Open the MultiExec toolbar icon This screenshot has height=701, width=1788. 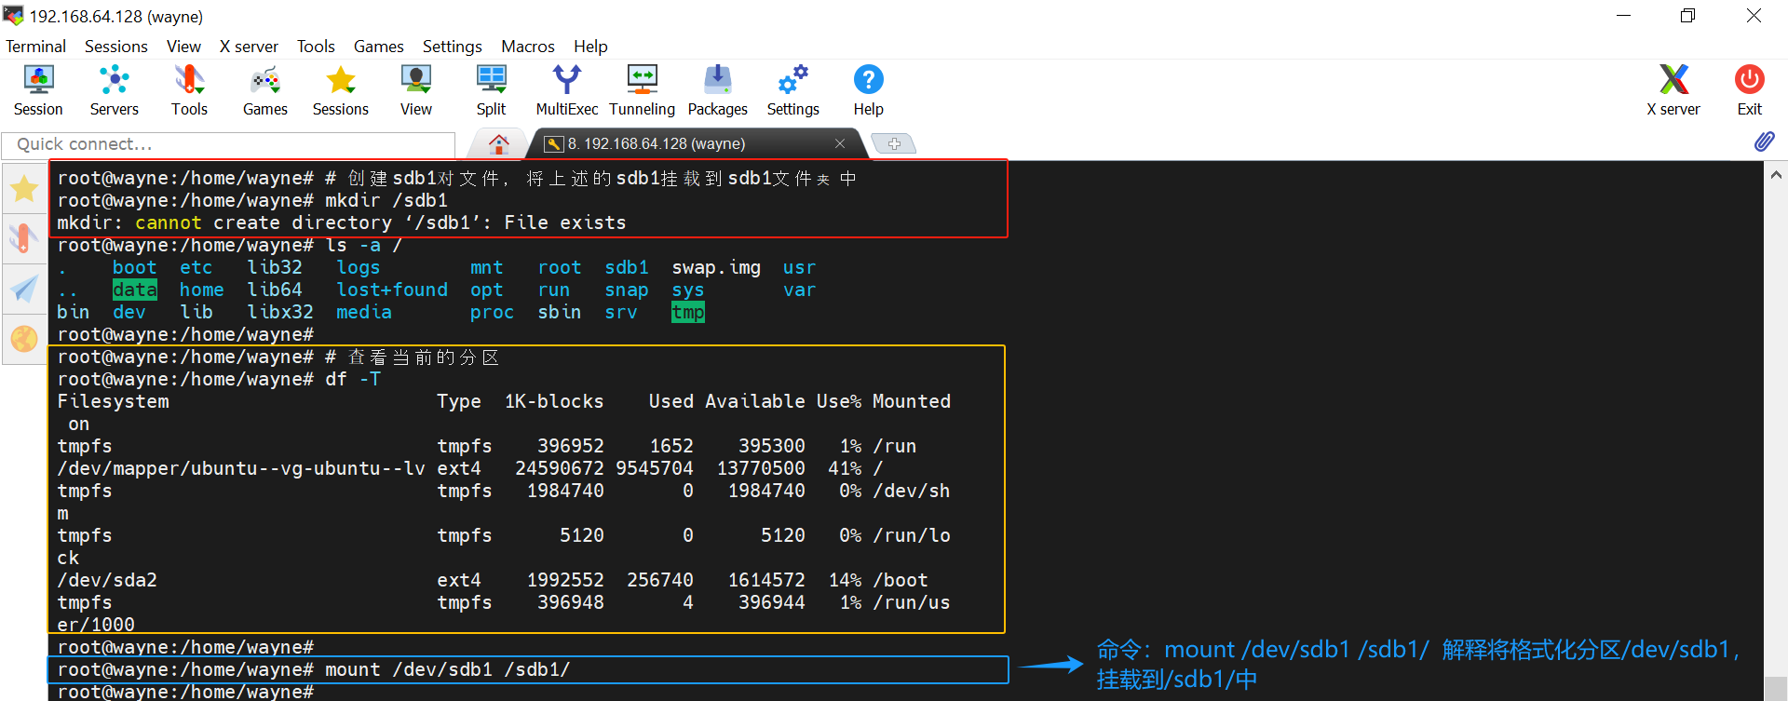(567, 90)
